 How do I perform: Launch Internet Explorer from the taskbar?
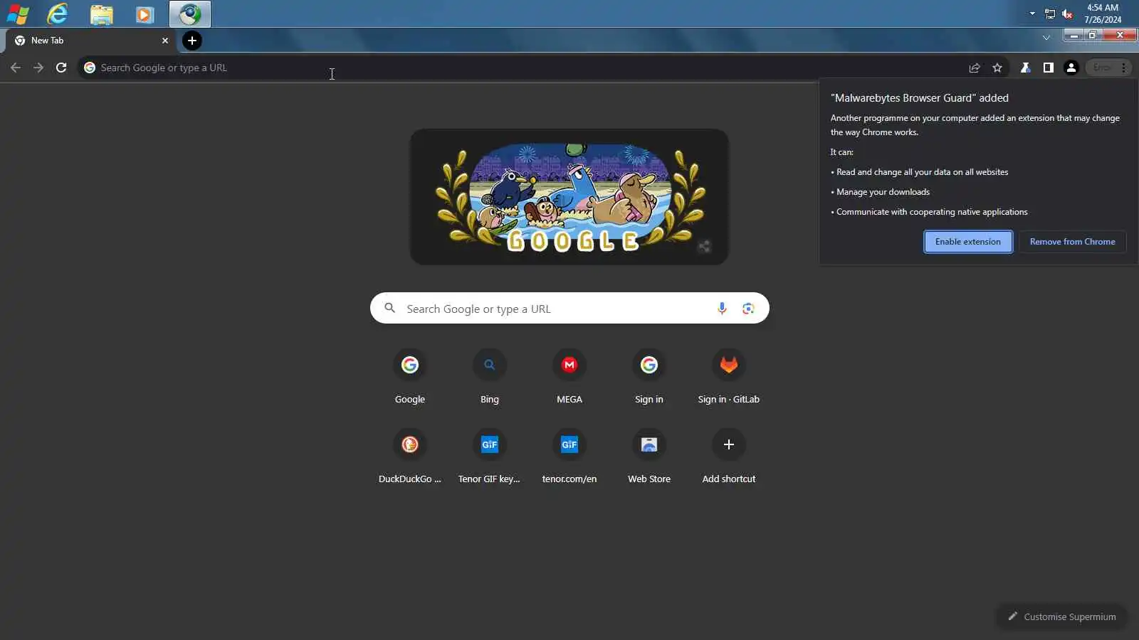[58, 14]
